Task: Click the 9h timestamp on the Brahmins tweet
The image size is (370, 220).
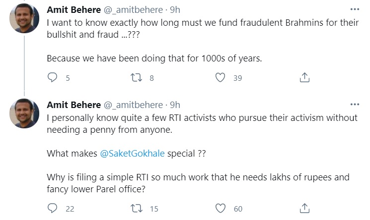Action: tap(175, 10)
